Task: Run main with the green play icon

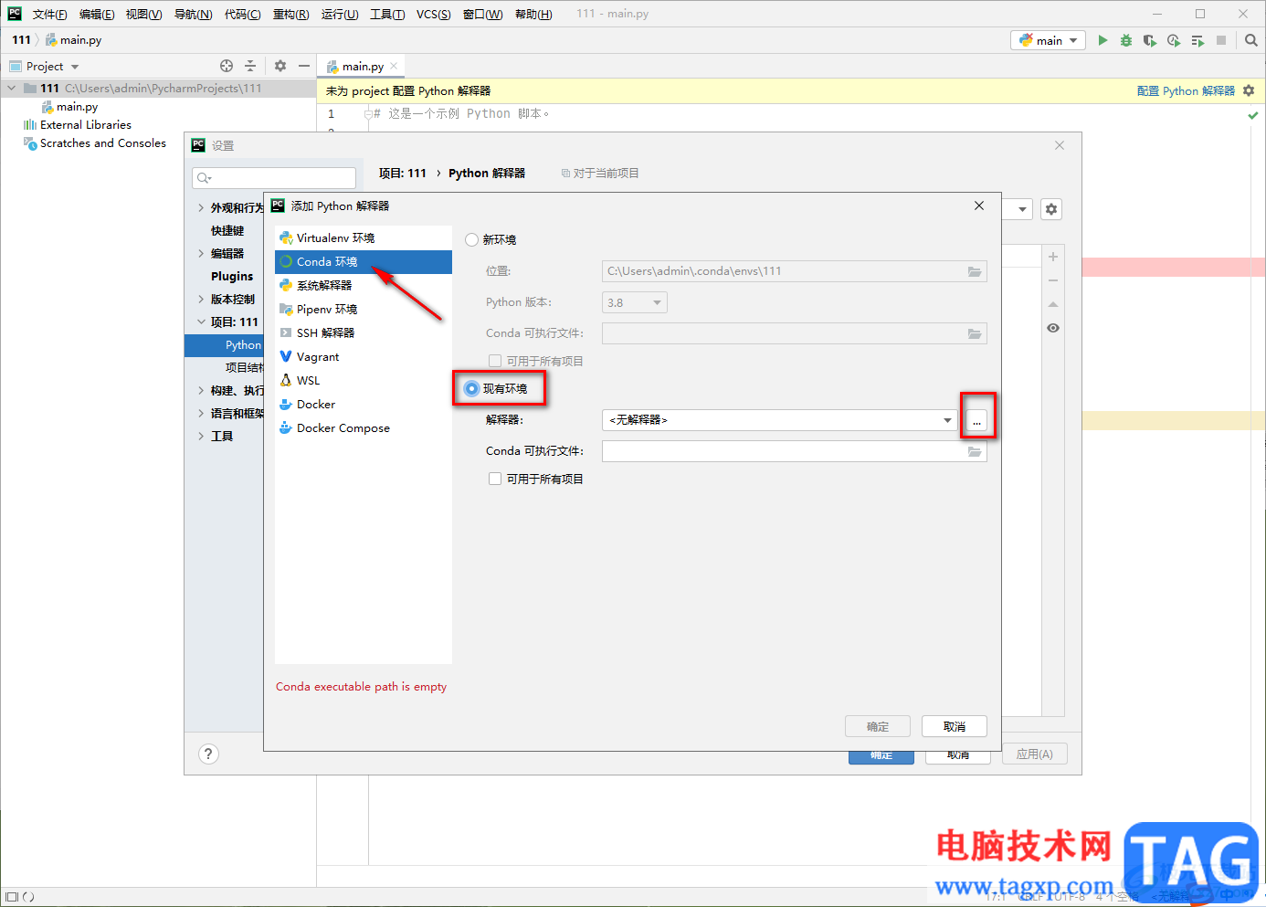Action: 1102,40
